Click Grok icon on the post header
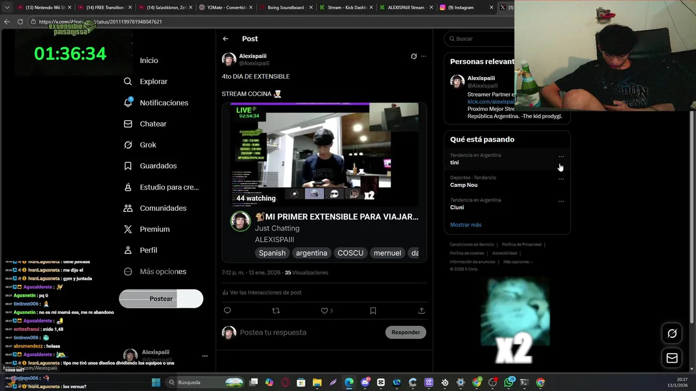The image size is (696, 391). click(414, 56)
